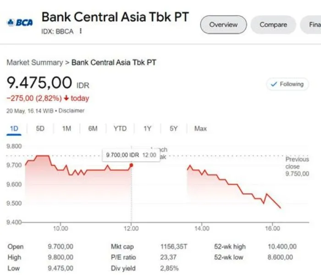Show the Max time range

click(x=200, y=129)
